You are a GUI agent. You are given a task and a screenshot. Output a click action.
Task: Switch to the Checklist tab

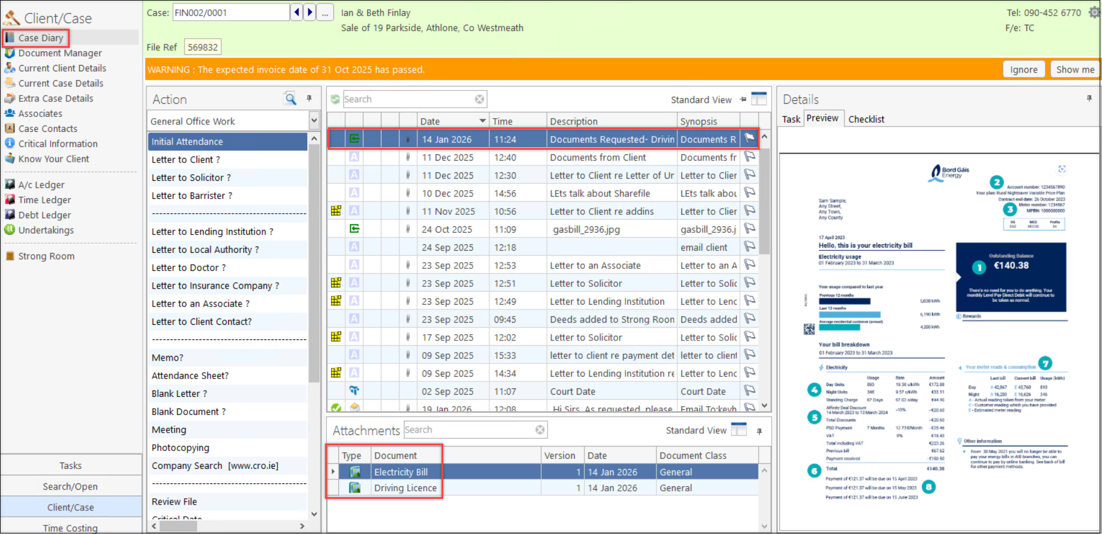(866, 119)
